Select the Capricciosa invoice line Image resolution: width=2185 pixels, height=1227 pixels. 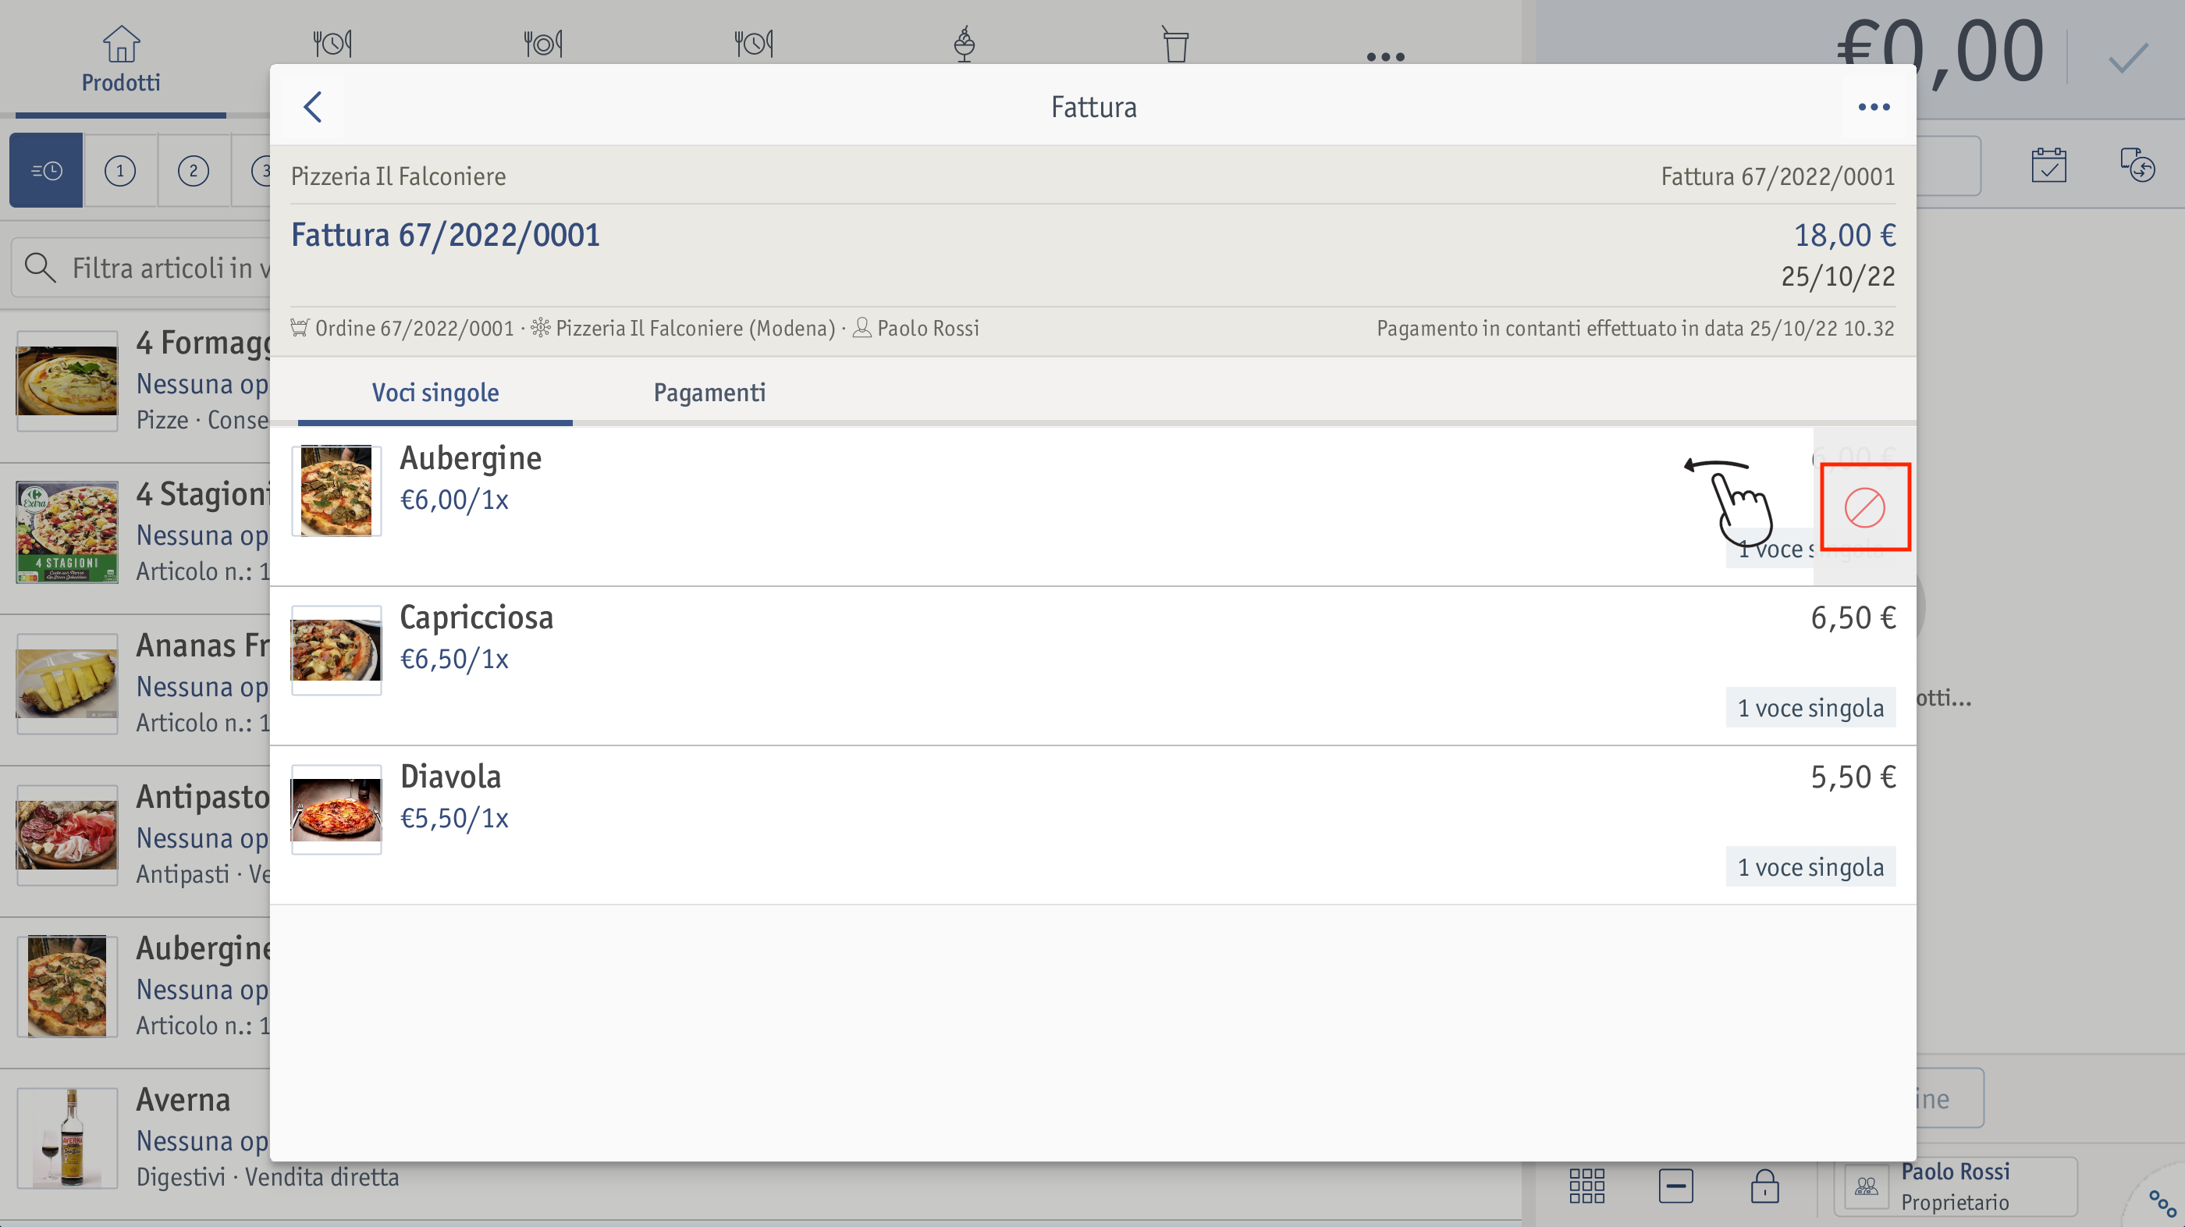1092,666
